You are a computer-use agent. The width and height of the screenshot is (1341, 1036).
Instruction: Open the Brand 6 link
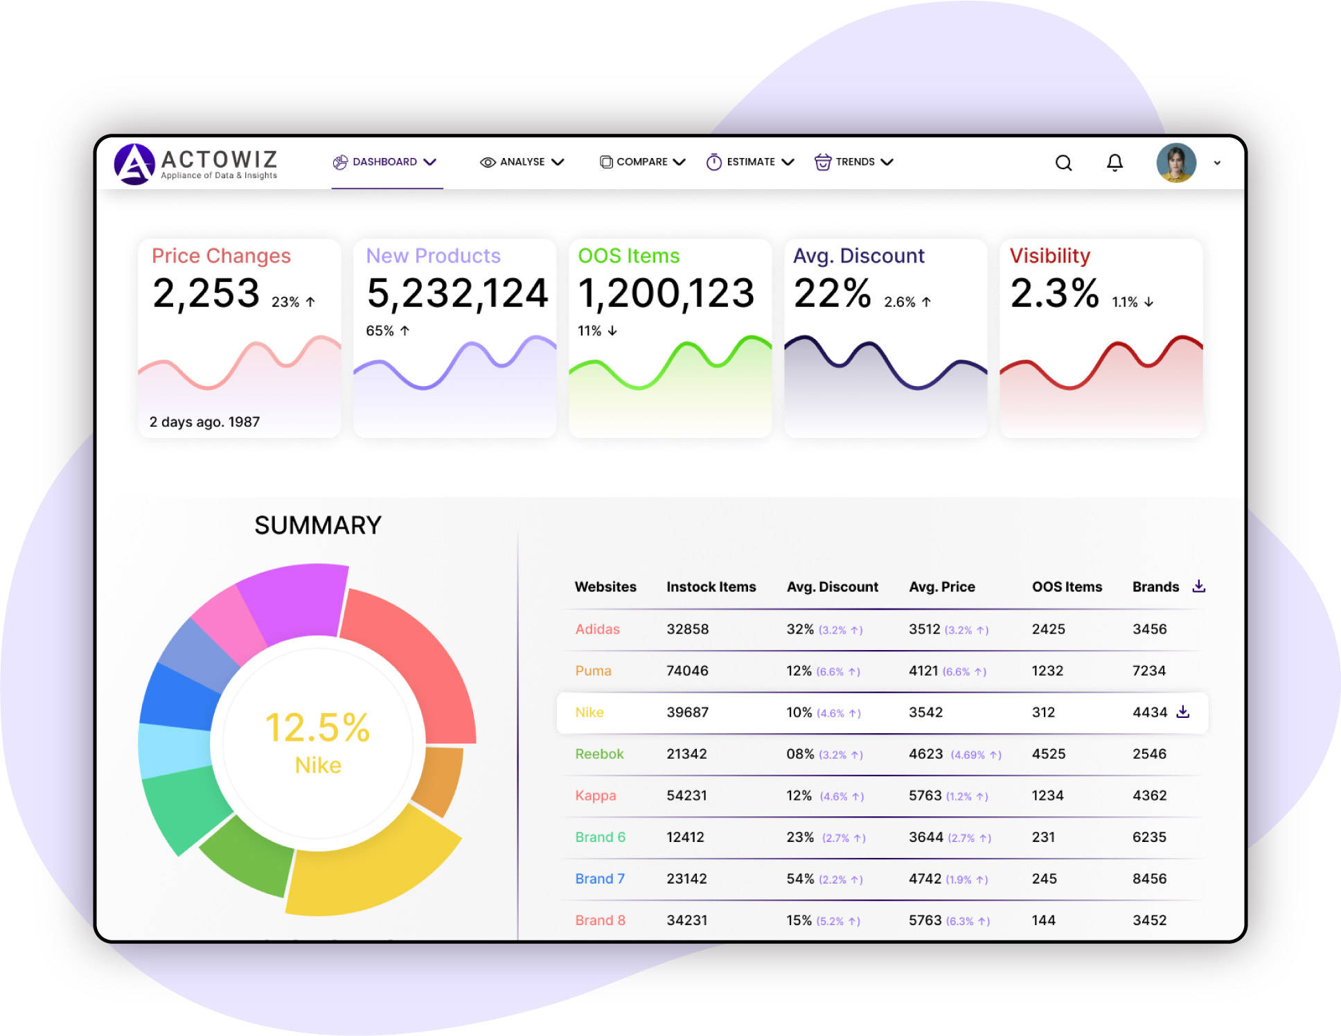click(x=600, y=837)
